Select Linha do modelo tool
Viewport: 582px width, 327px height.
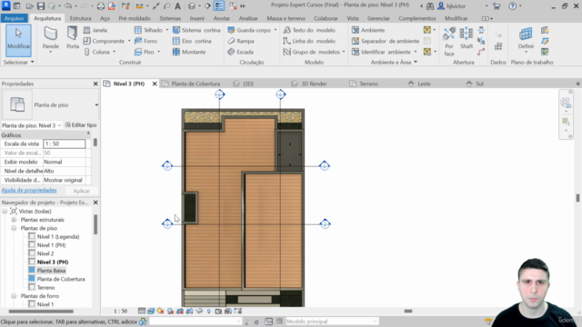click(309, 41)
